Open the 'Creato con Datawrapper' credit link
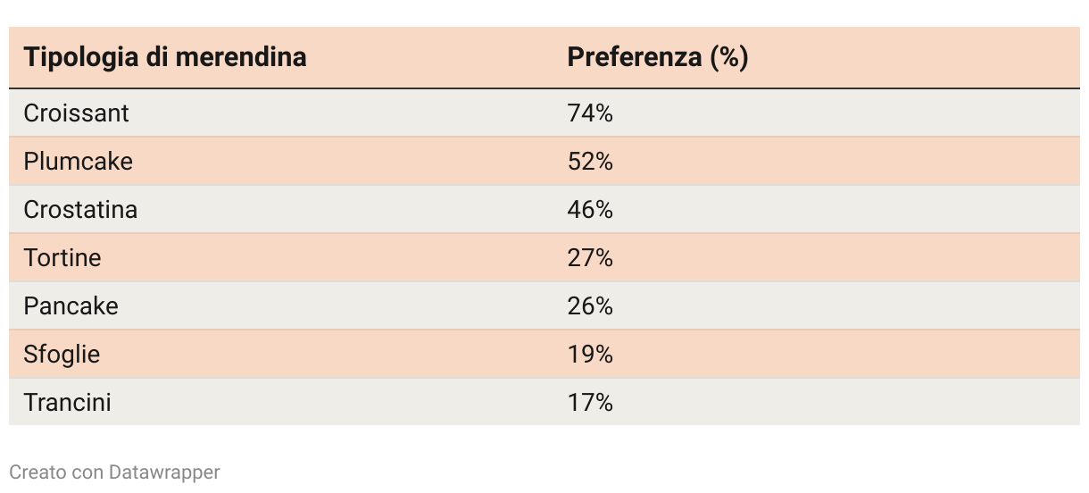This screenshot has width=1089, height=493. click(114, 472)
